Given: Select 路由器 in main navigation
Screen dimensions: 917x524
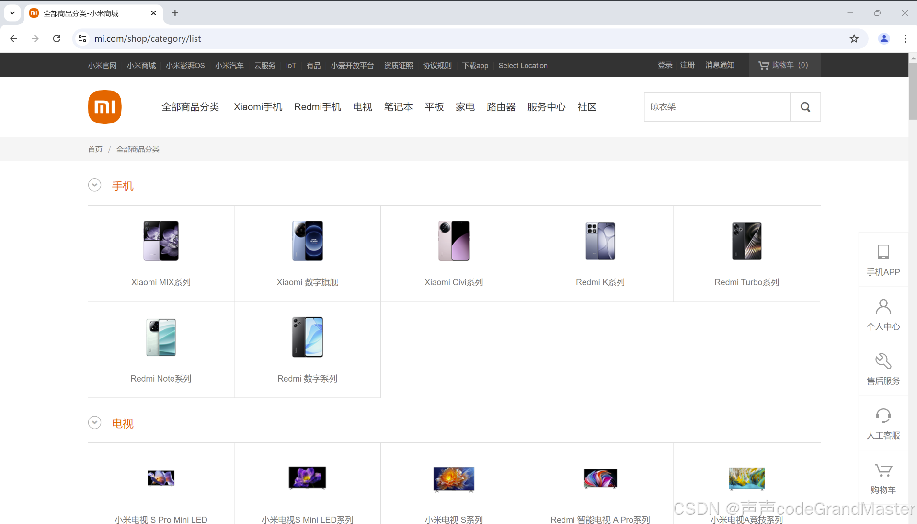Looking at the screenshot, I should pos(501,107).
